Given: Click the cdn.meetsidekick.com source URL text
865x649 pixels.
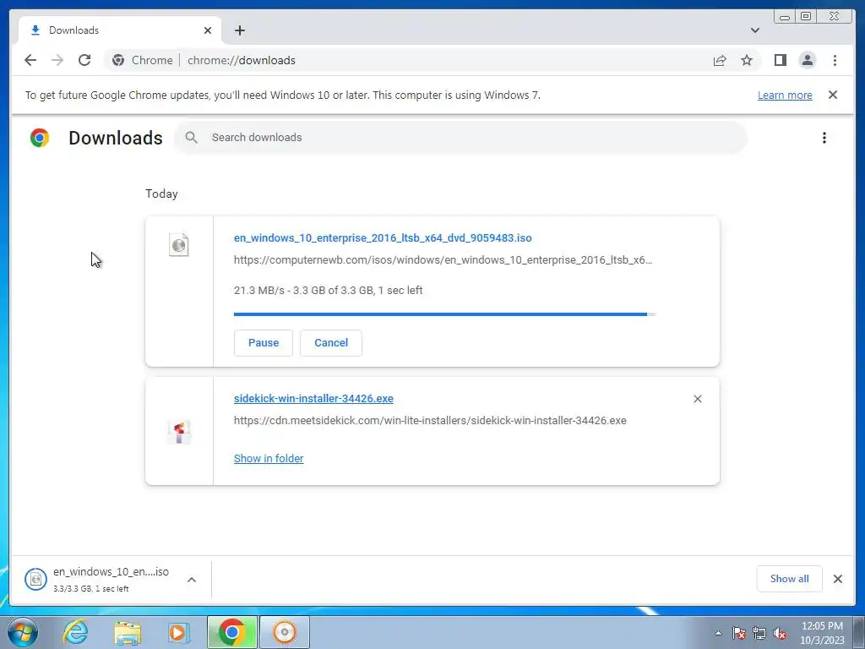Looking at the screenshot, I should (x=430, y=421).
